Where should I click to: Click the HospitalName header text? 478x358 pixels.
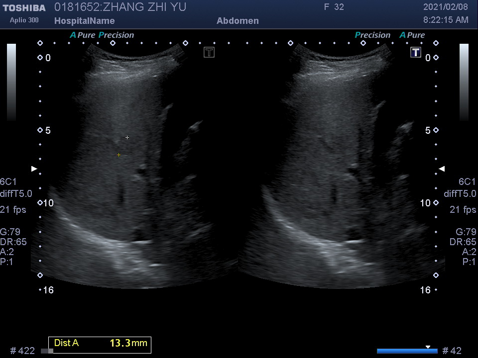point(84,21)
